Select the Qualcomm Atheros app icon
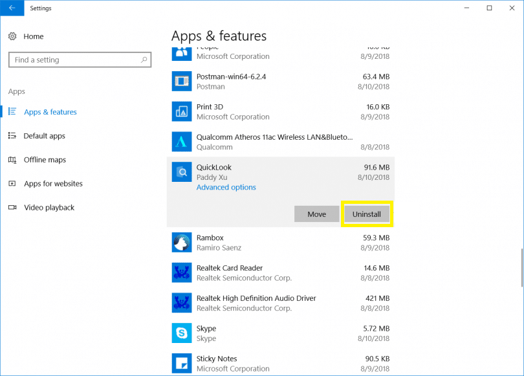This screenshot has width=524, height=376. [182, 142]
